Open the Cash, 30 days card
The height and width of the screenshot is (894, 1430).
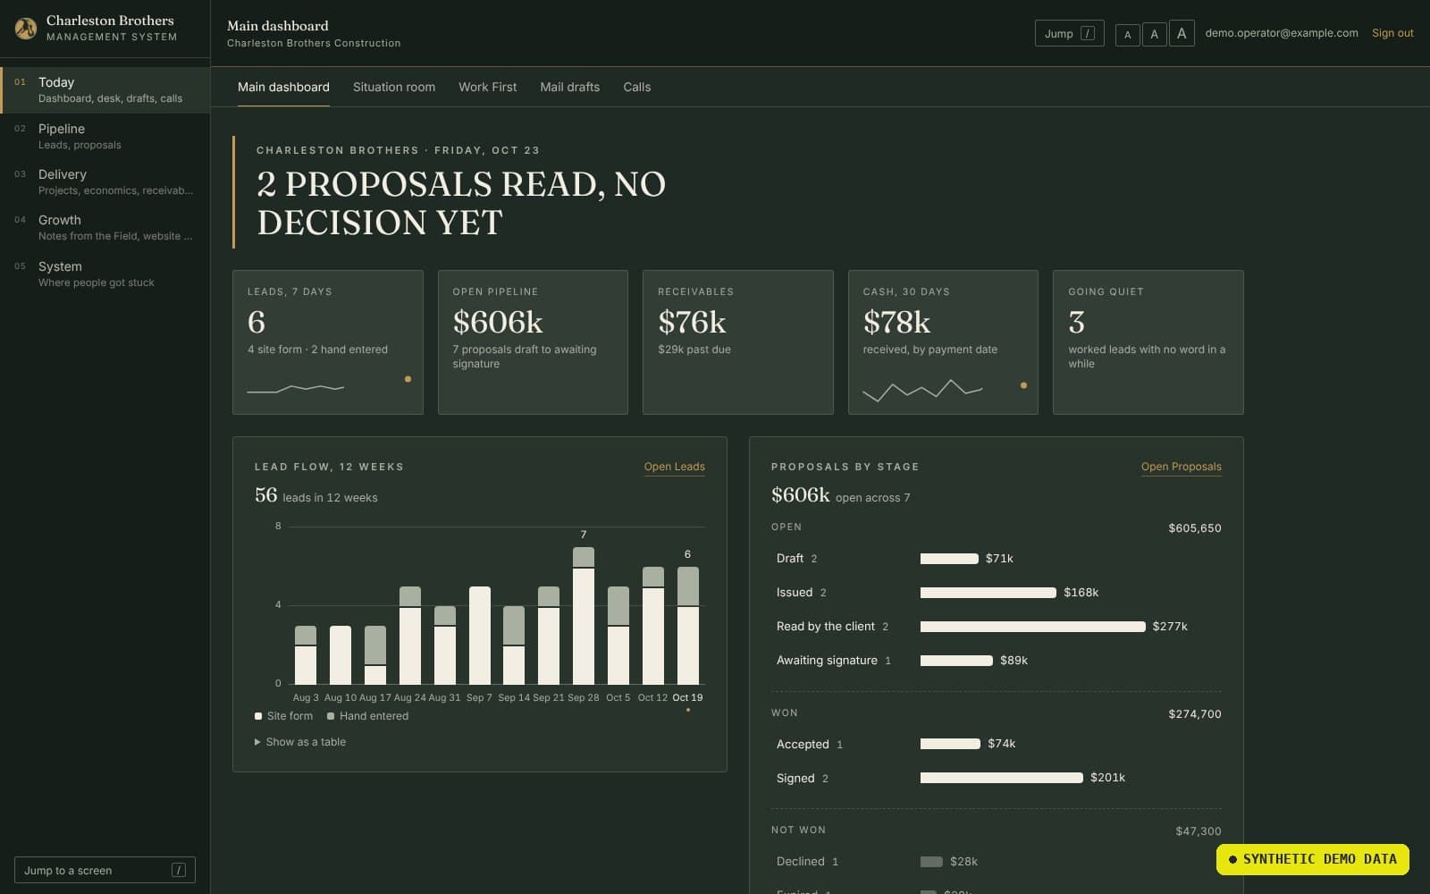click(943, 342)
